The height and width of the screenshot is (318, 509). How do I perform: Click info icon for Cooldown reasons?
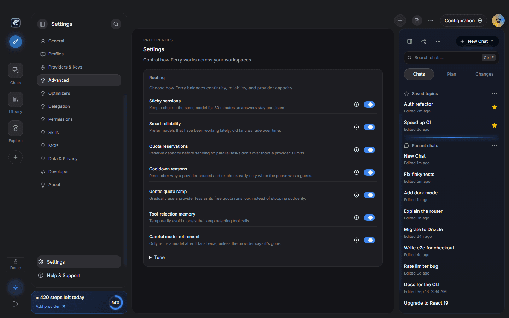pos(356,172)
